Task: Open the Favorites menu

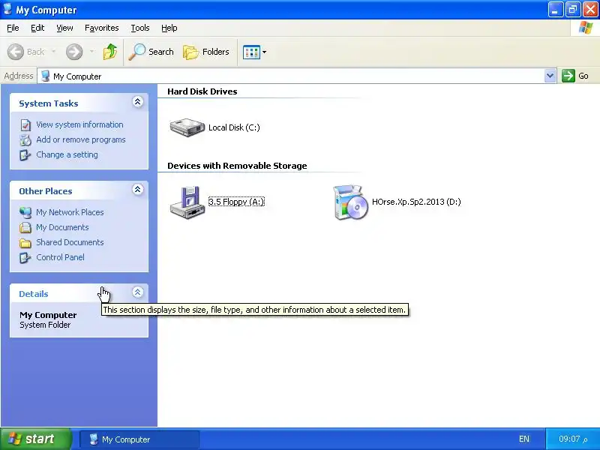Action: point(102,28)
